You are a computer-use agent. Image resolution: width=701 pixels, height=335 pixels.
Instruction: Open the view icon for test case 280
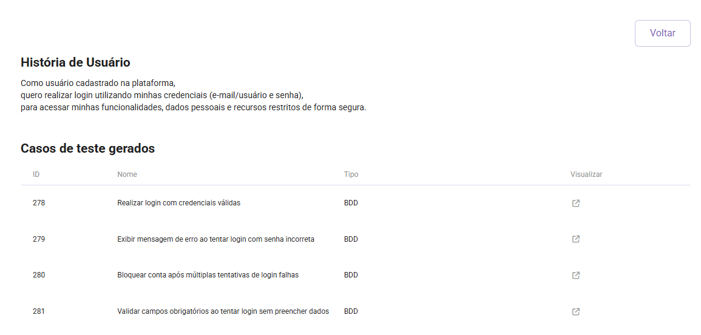point(576,276)
